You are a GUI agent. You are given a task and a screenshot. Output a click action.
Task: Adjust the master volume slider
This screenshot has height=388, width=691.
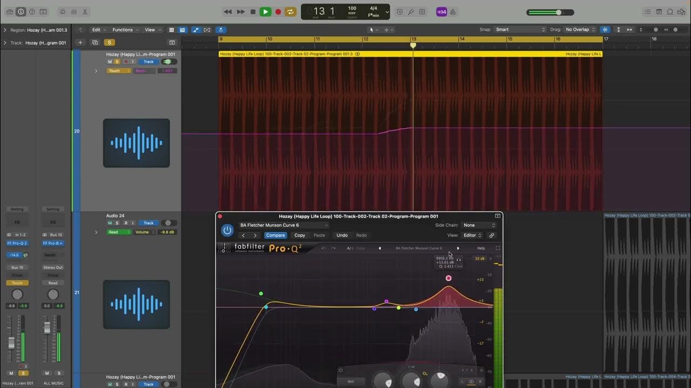click(x=550, y=12)
